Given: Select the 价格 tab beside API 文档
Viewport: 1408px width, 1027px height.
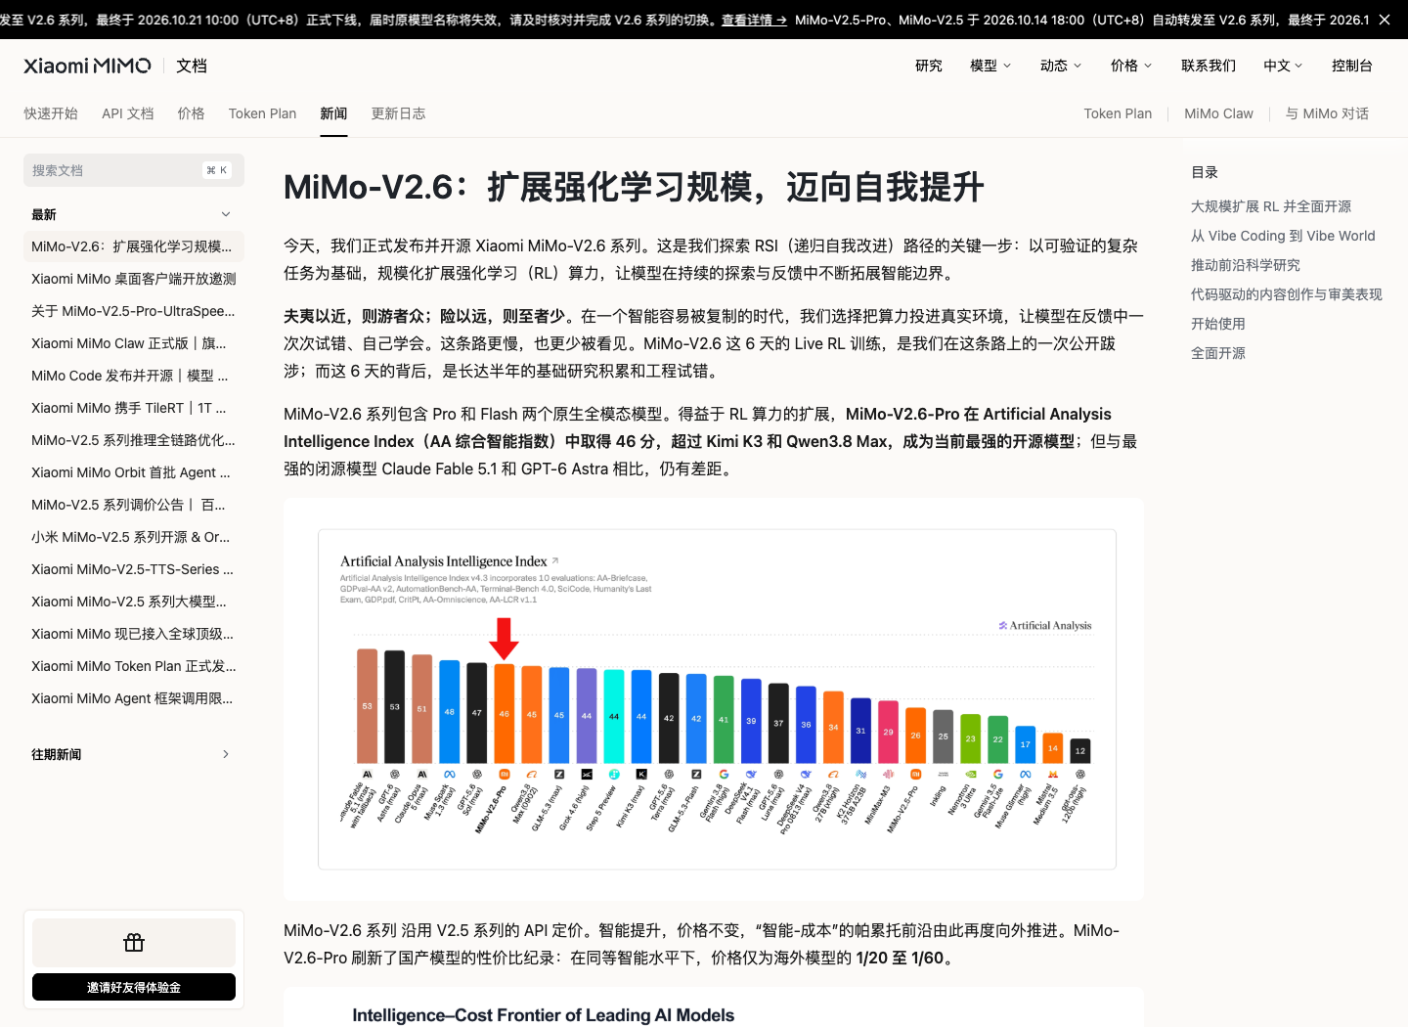Looking at the screenshot, I should tap(192, 113).
